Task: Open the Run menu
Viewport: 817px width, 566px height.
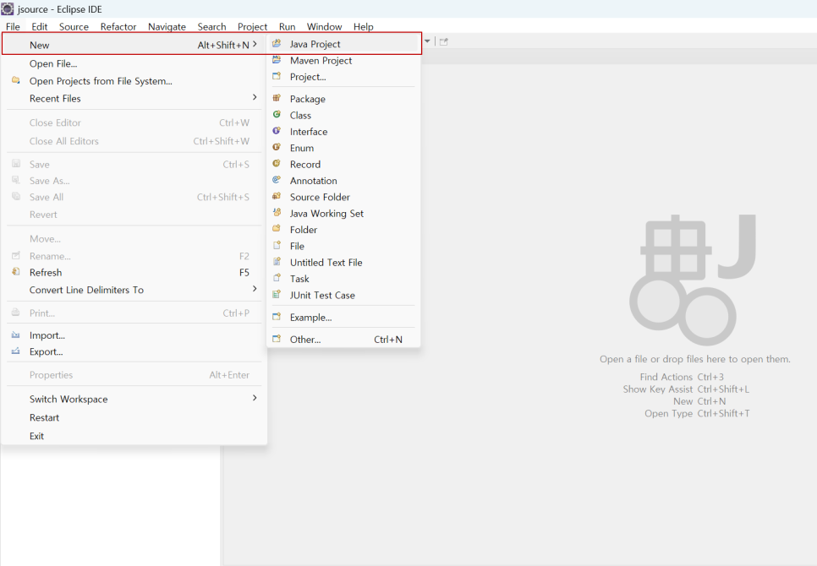Action: 287,26
